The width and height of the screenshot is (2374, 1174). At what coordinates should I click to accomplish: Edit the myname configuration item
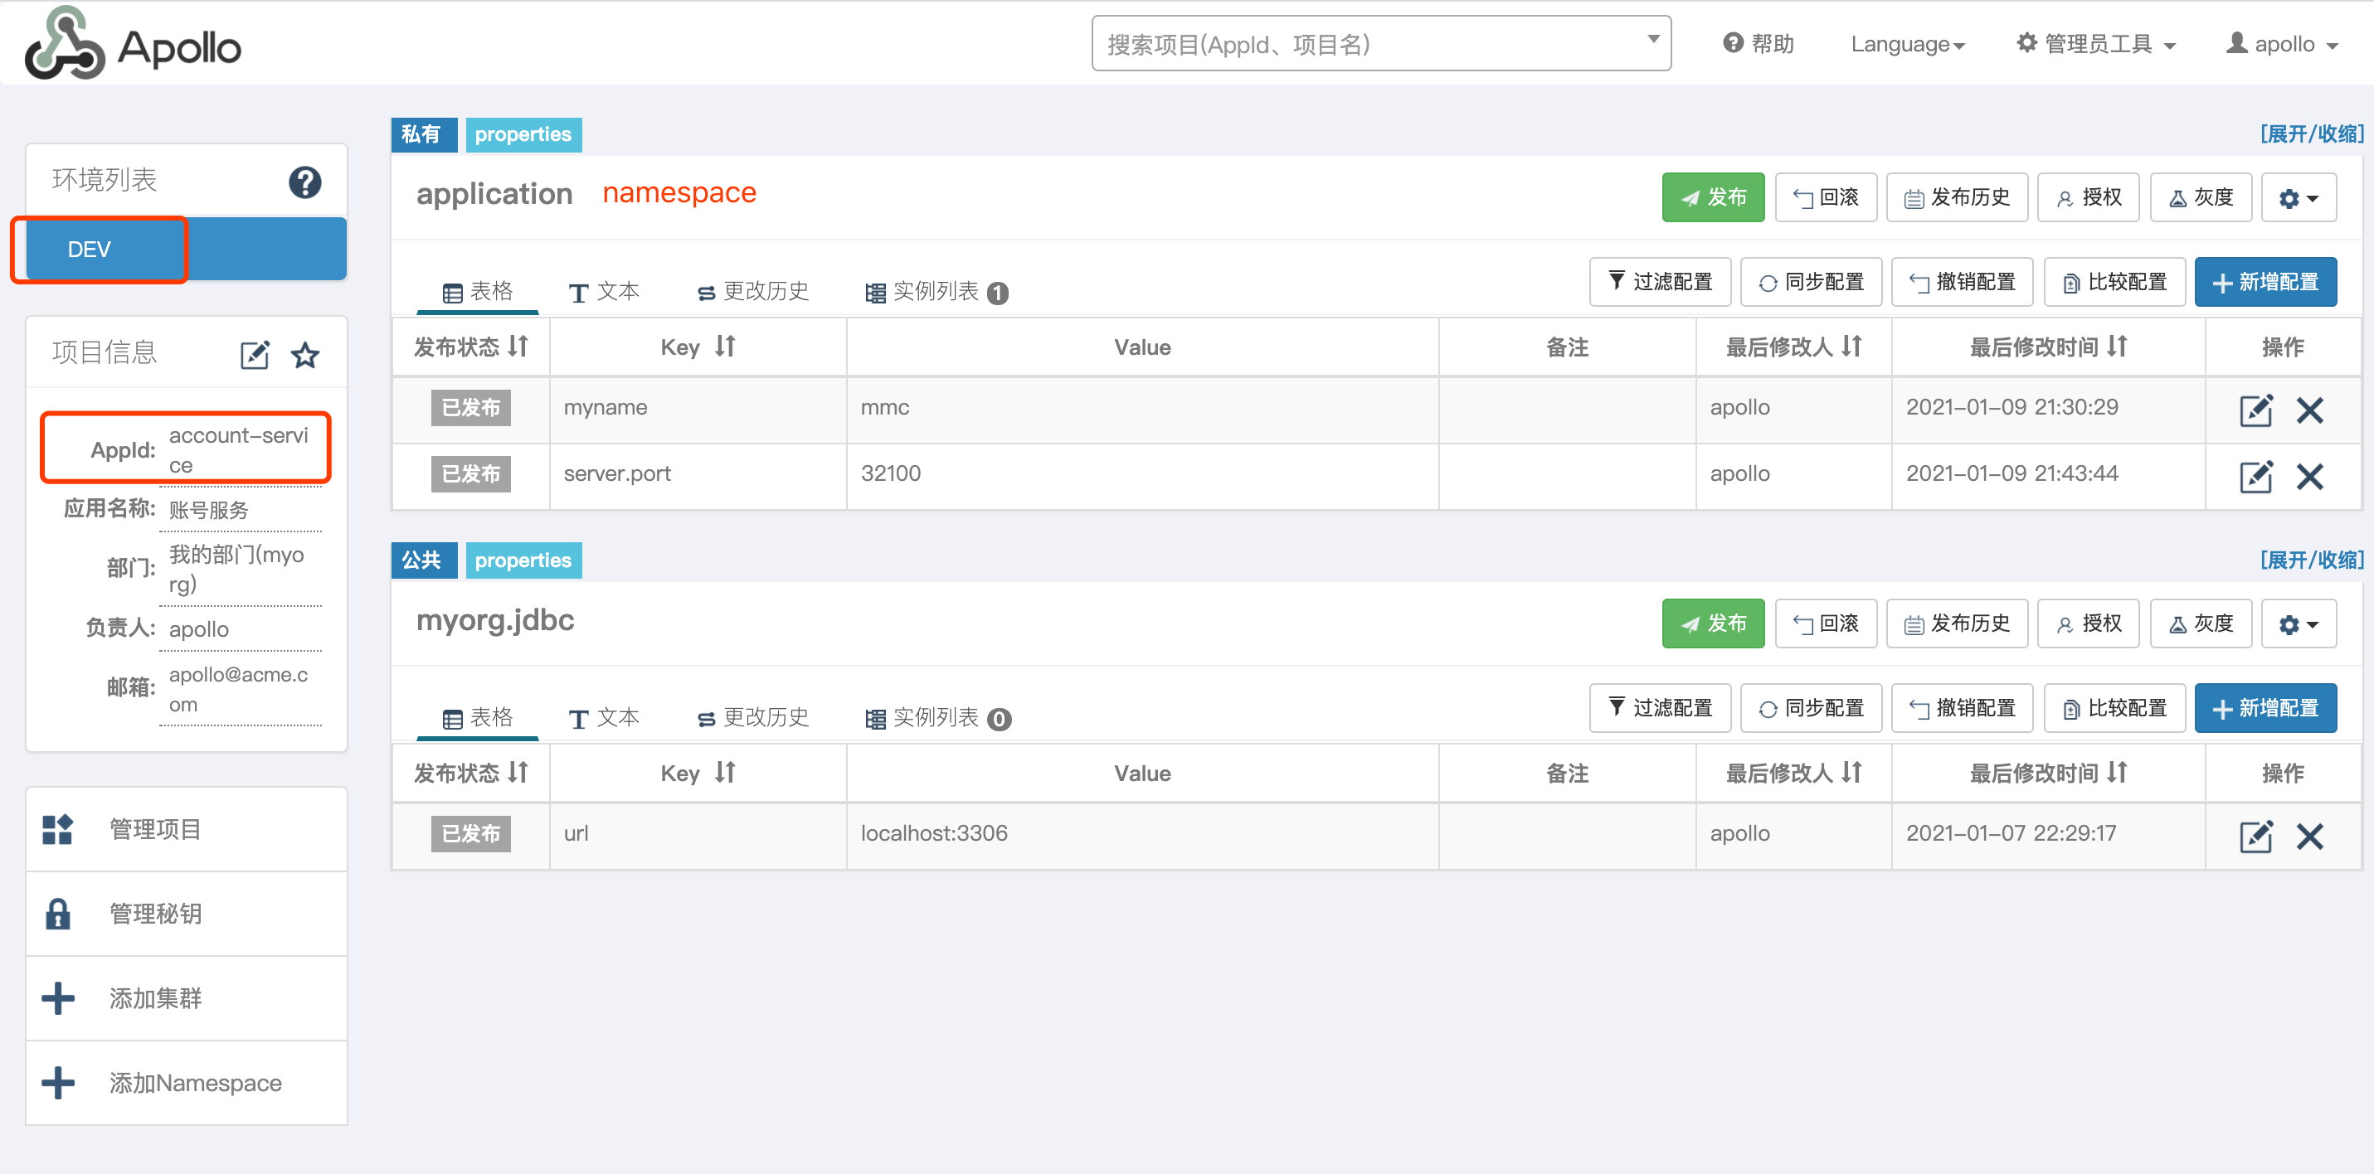click(x=2256, y=410)
